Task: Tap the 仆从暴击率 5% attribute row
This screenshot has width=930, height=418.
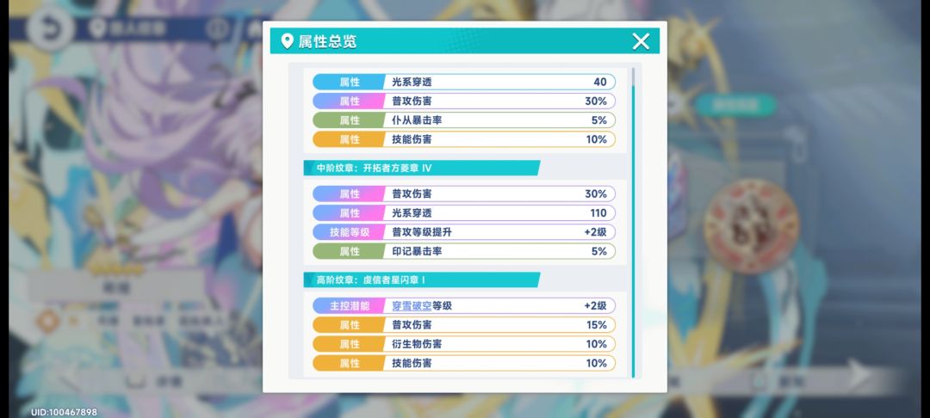Action: 464,120
